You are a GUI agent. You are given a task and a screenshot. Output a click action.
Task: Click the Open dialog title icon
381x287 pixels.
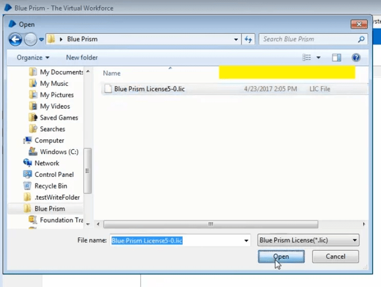click(x=12, y=24)
